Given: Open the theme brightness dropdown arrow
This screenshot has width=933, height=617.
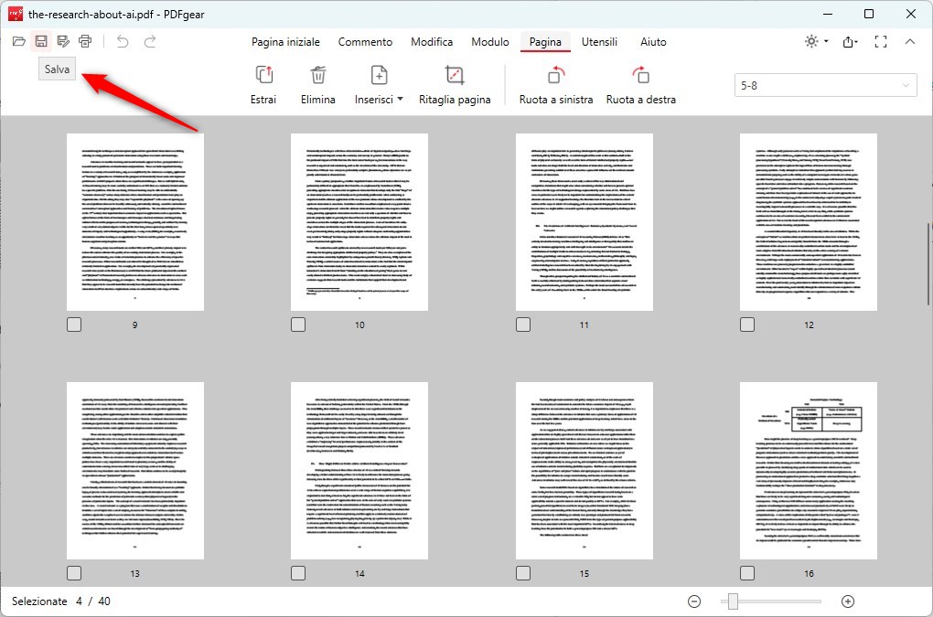Looking at the screenshot, I should click(824, 41).
